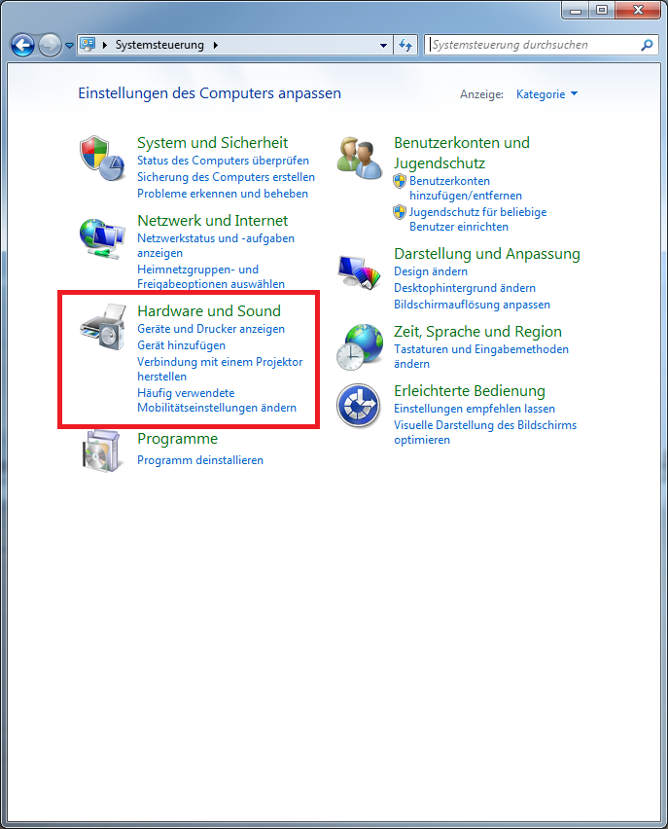Click the Programme disc icon
The width and height of the screenshot is (668, 829).
(101, 451)
